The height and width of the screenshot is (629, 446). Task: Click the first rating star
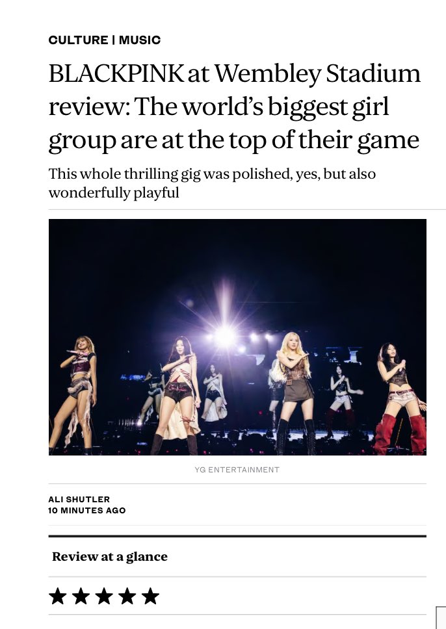click(57, 596)
